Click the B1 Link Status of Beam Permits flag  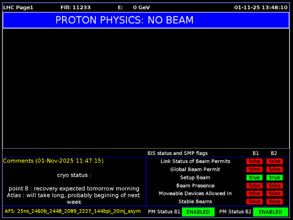pyautogui.click(x=254, y=161)
